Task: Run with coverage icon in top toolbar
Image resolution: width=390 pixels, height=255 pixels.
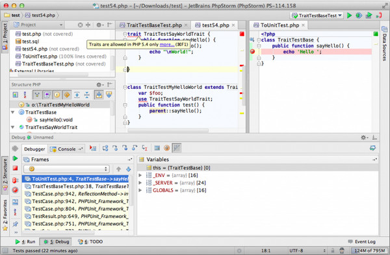Action: [x=369, y=16]
